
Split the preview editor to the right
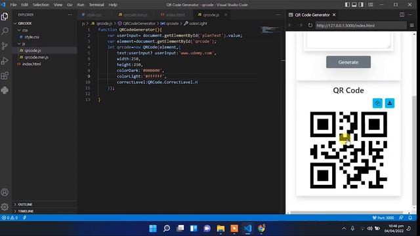click(402, 14)
